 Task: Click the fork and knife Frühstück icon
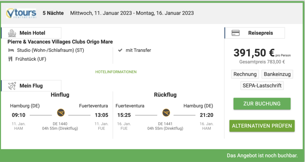[10, 59]
